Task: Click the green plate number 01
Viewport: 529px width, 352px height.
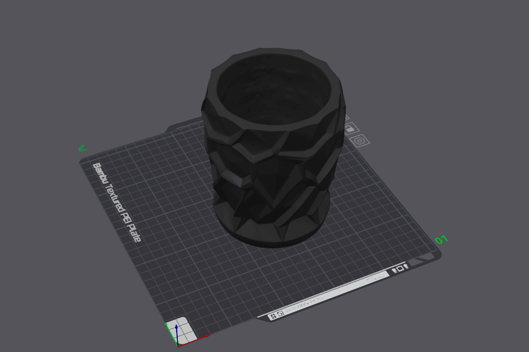Action: click(441, 240)
